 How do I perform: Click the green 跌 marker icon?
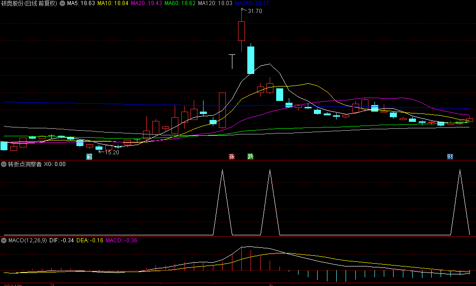(251, 157)
